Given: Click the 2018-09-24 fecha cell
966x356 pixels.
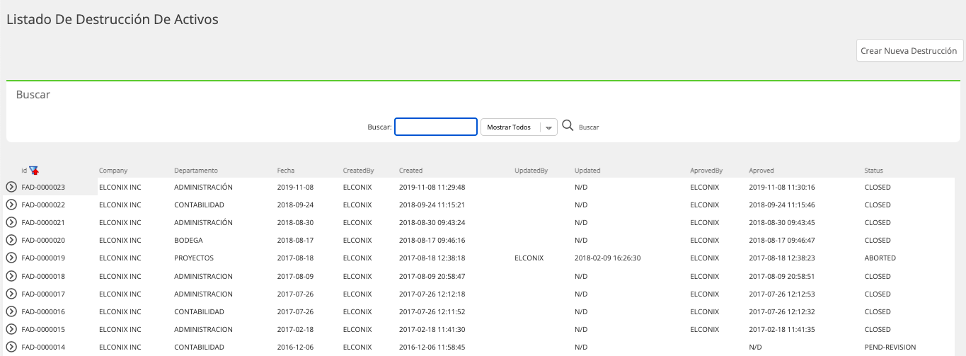Looking at the screenshot, I should coord(295,205).
